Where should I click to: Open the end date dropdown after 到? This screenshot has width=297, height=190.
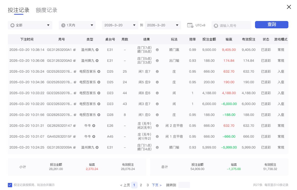pos(163,25)
